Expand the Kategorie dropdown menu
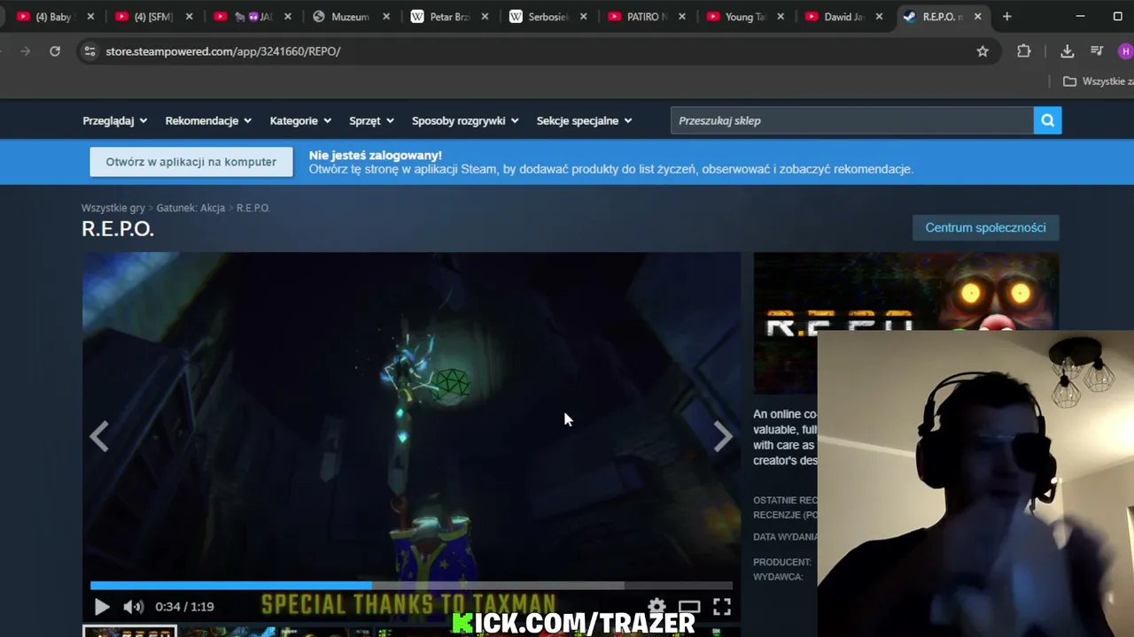The image size is (1134, 637). [300, 120]
